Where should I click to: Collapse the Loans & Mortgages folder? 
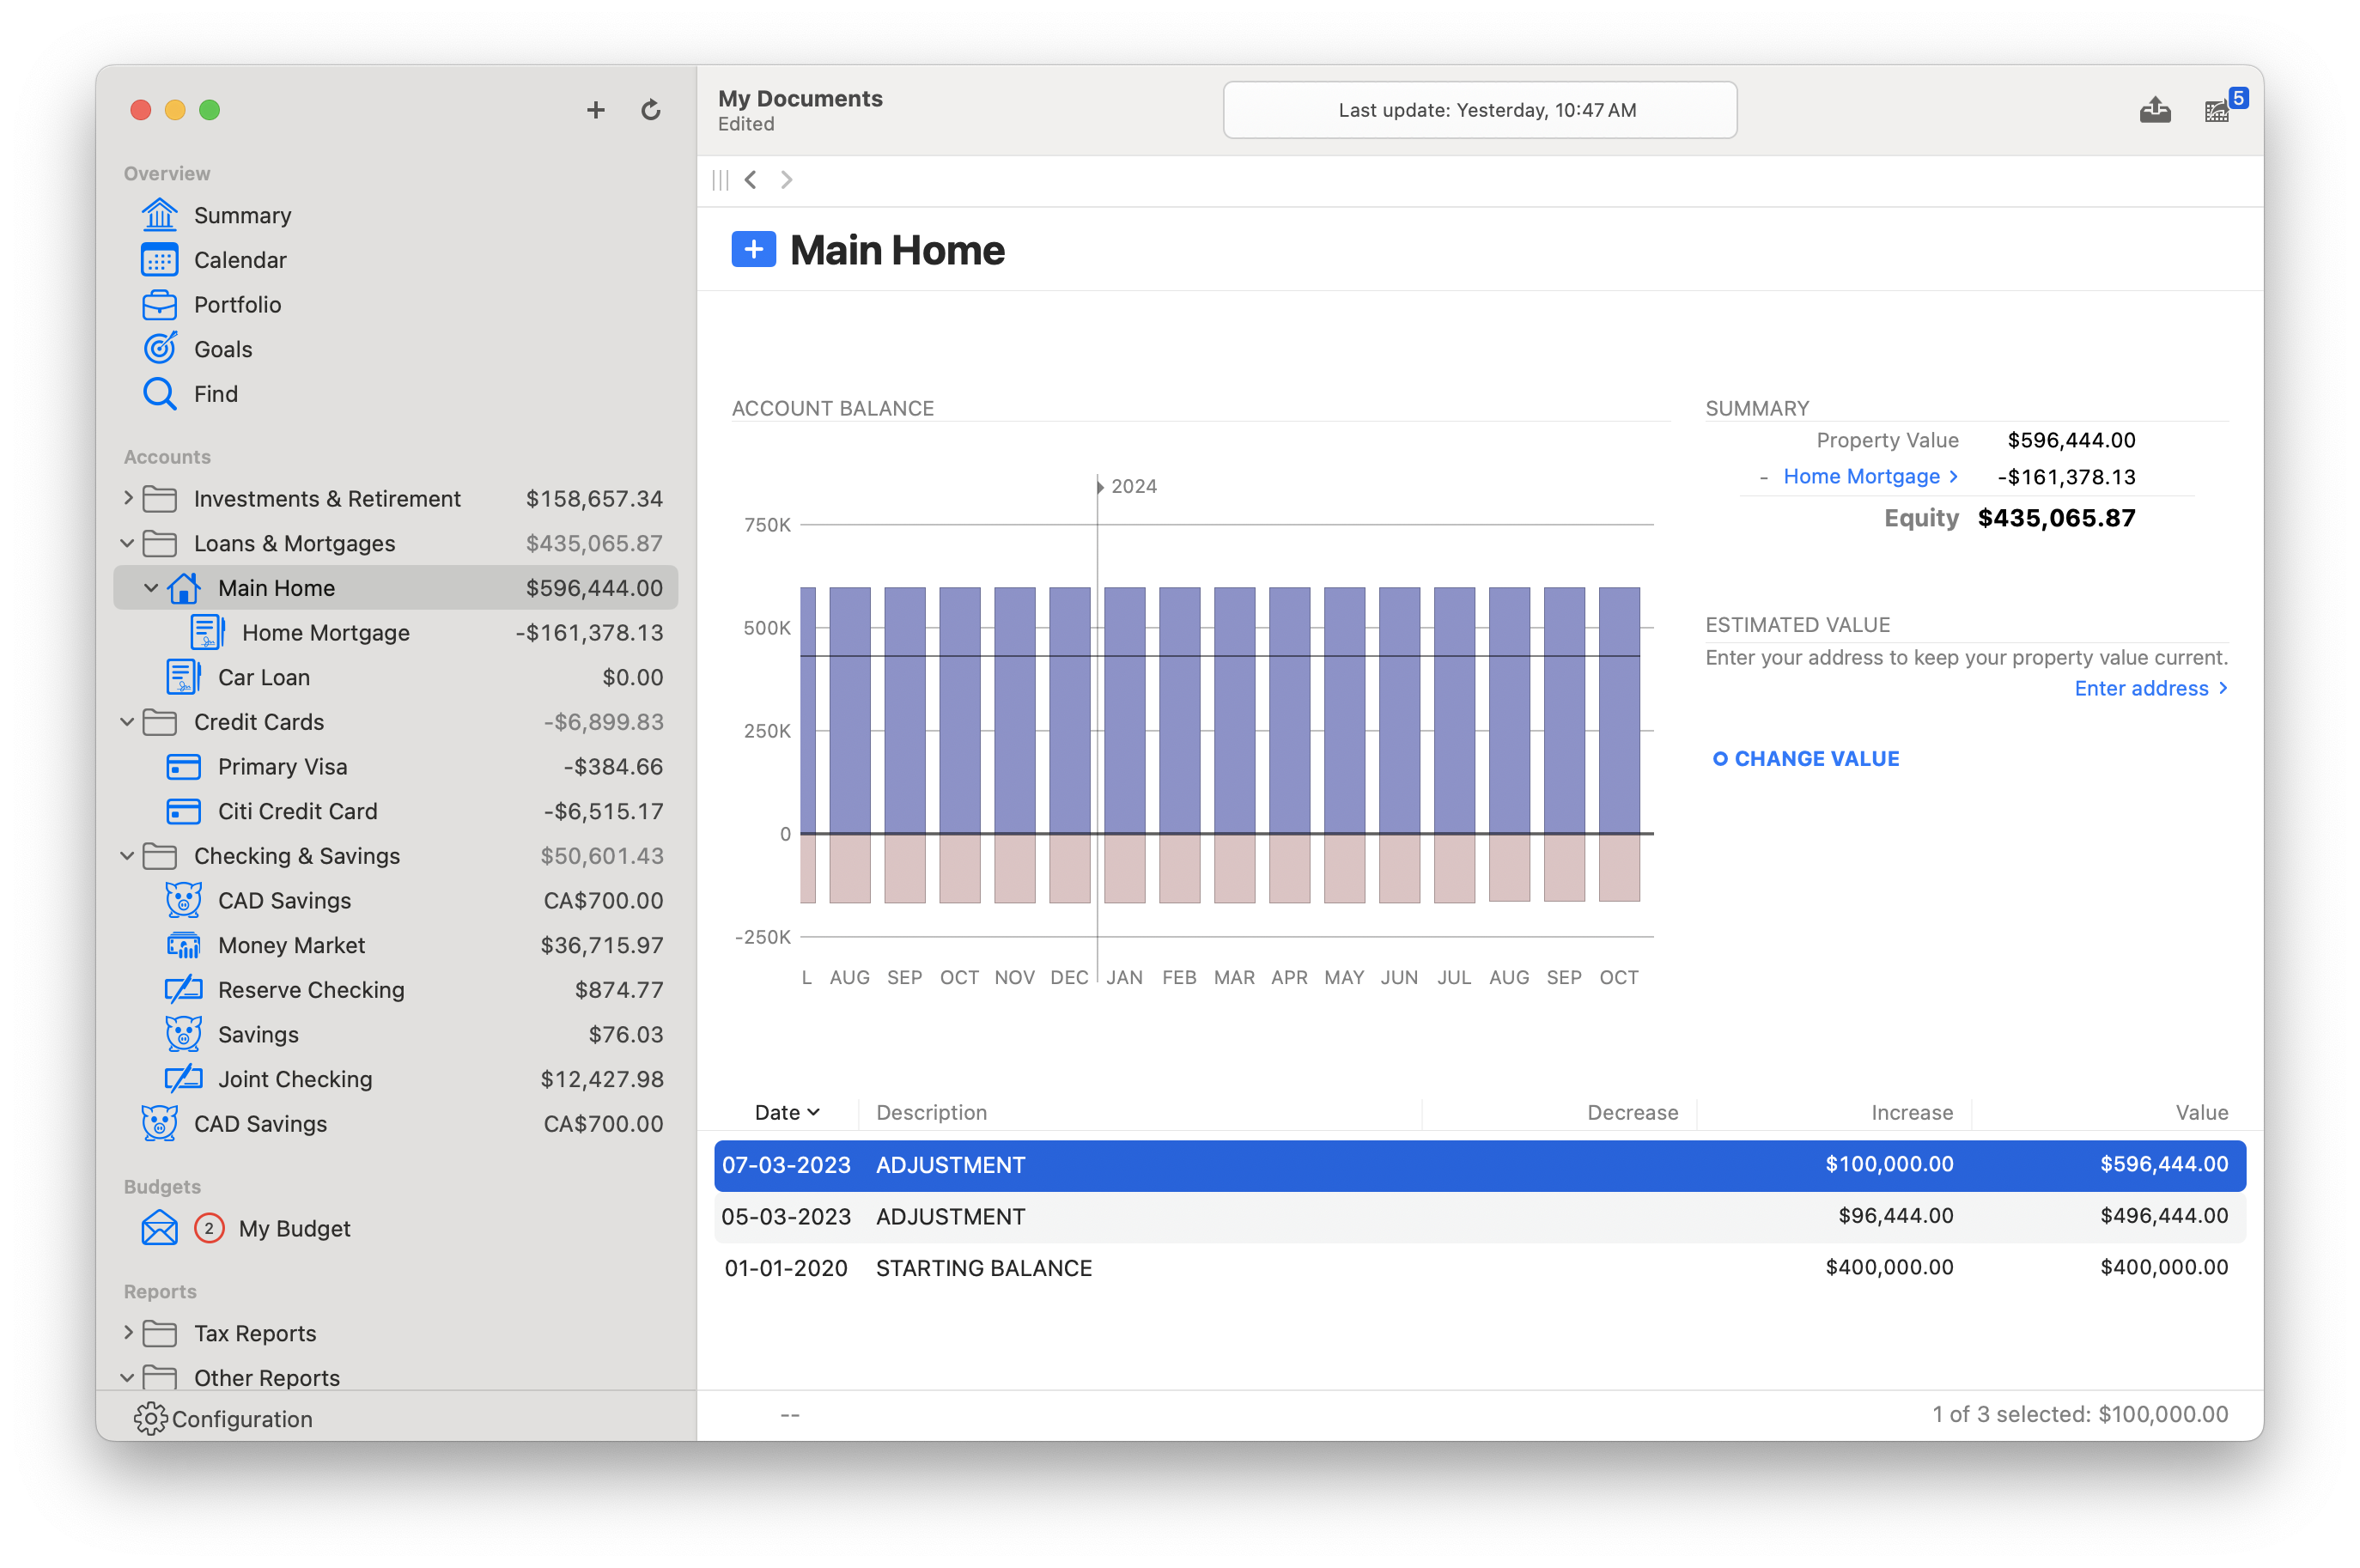128,543
